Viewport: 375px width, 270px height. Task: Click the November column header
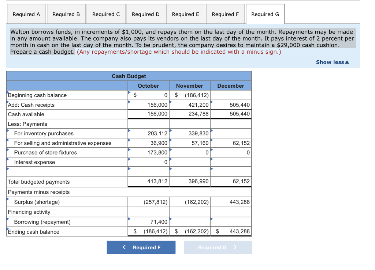tap(190, 85)
